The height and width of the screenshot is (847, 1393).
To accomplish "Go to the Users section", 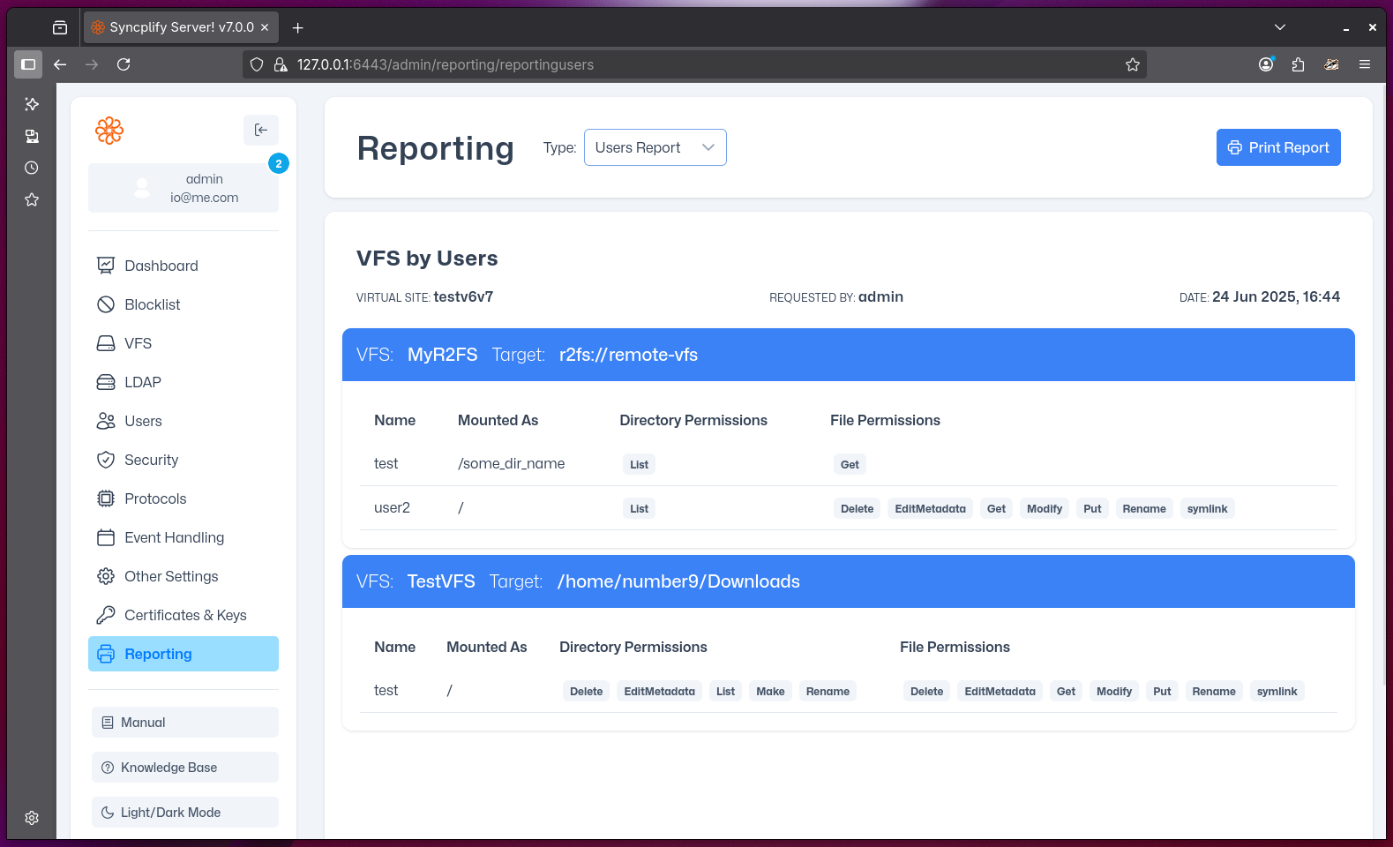I will 183,421.
